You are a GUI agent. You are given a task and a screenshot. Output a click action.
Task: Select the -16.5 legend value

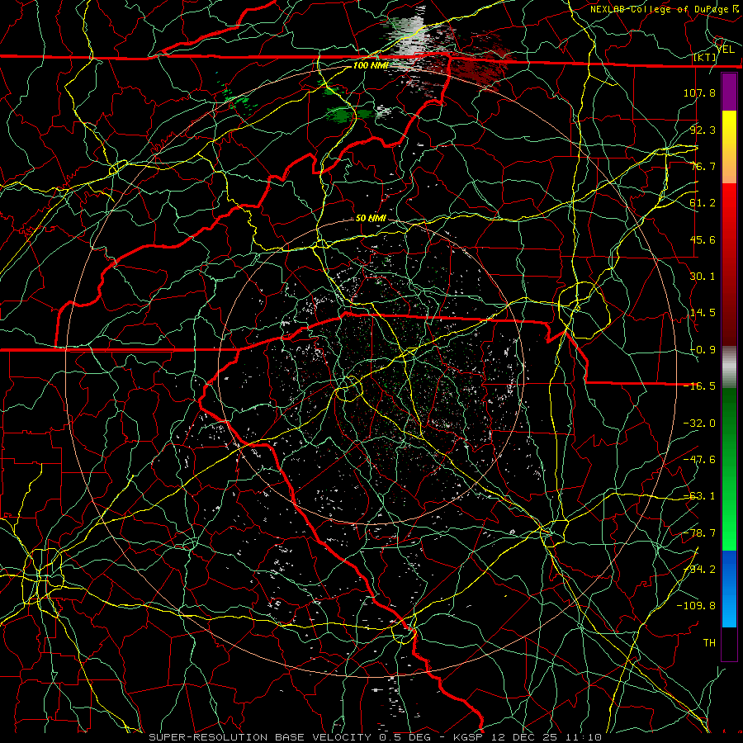pyautogui.click(x=699, y=386)
